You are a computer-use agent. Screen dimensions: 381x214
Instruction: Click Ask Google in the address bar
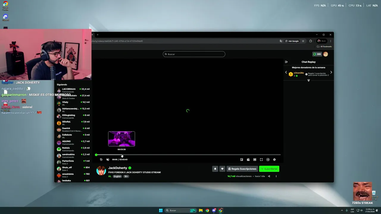coord(292,41)
